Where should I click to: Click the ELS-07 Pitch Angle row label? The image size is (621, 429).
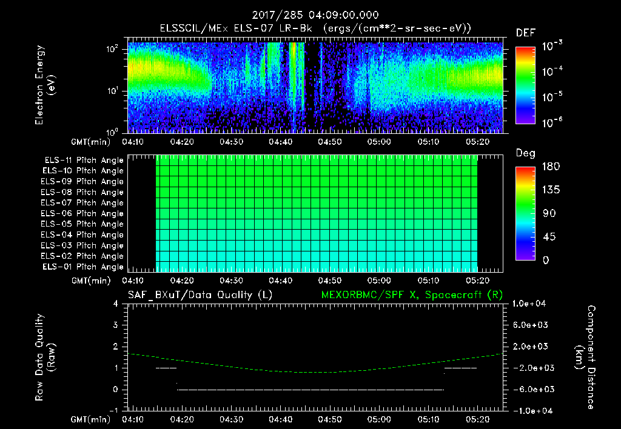[x=82, y=203]
